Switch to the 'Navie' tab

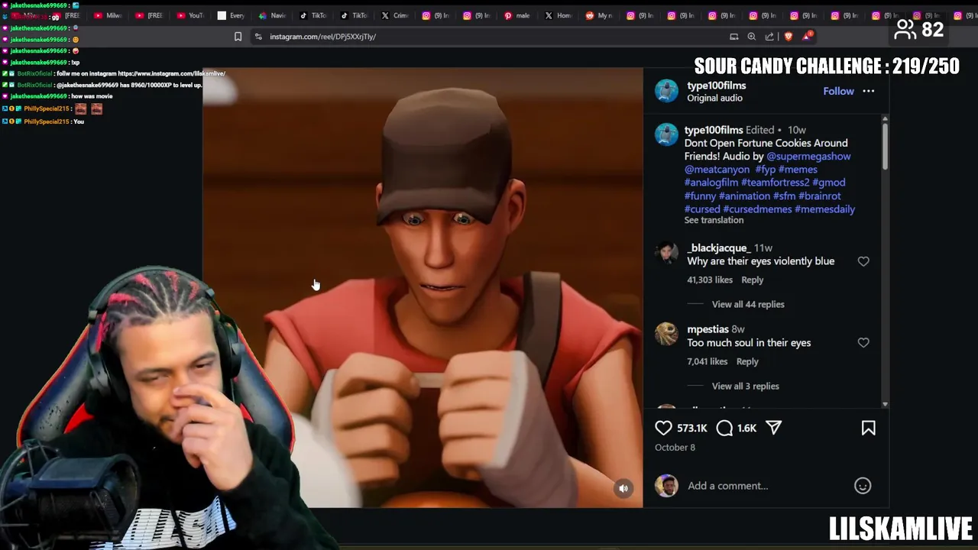[272, 15]
